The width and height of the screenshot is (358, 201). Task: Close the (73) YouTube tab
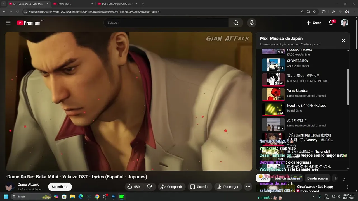(x=92, y=4)
